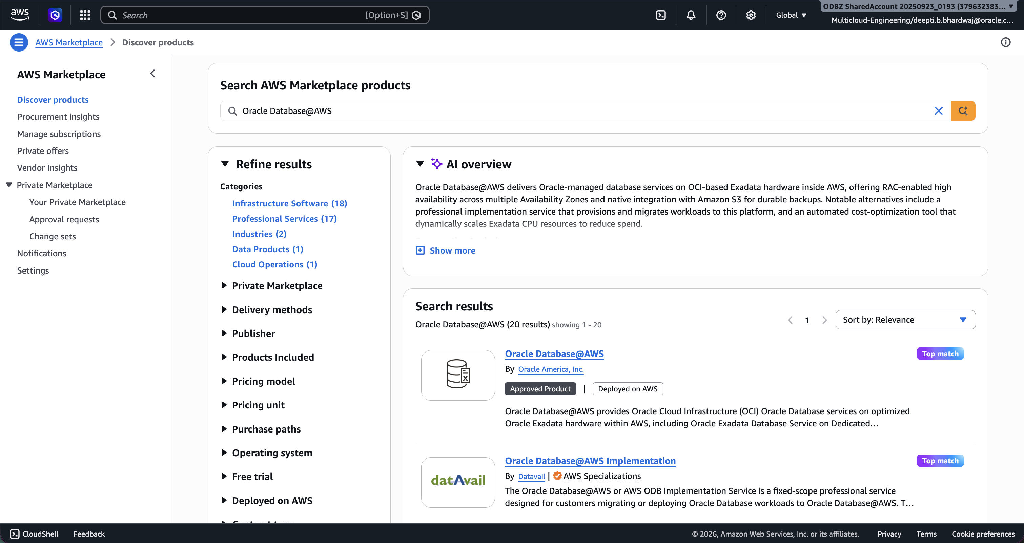Open the services grid menu
This screenshot has height=543, width=1024.
coord(85,15)
